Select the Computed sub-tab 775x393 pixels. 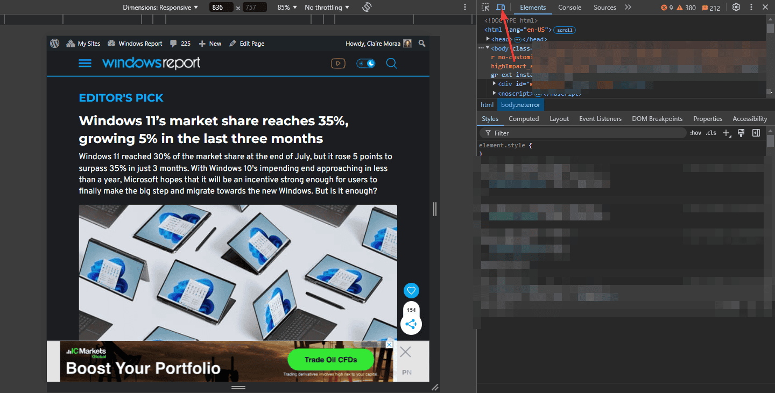(x=524, y=119)
